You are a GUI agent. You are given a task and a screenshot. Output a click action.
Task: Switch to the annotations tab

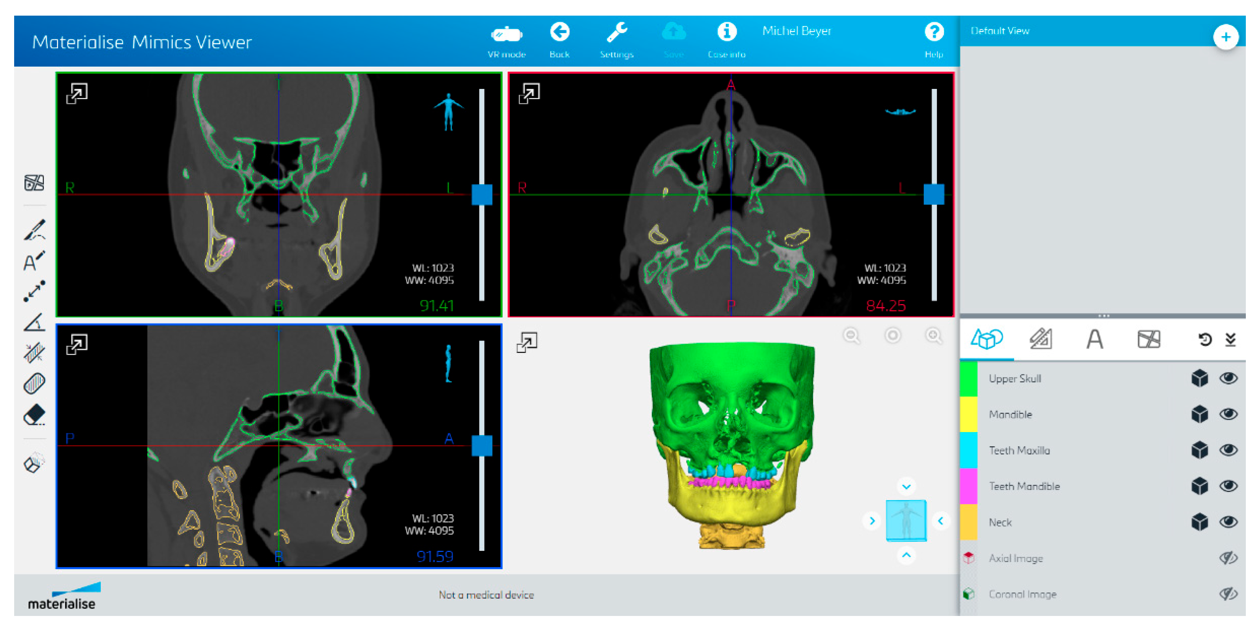tap(1094, 339)
